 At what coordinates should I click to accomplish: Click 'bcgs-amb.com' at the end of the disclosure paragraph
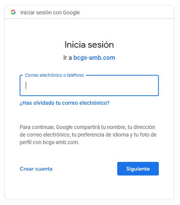click(61, 142)
